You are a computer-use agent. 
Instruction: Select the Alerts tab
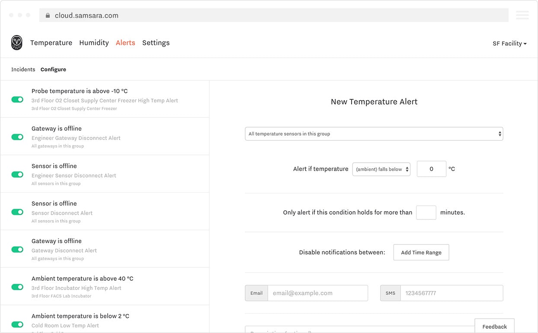(x=125, y=43)
